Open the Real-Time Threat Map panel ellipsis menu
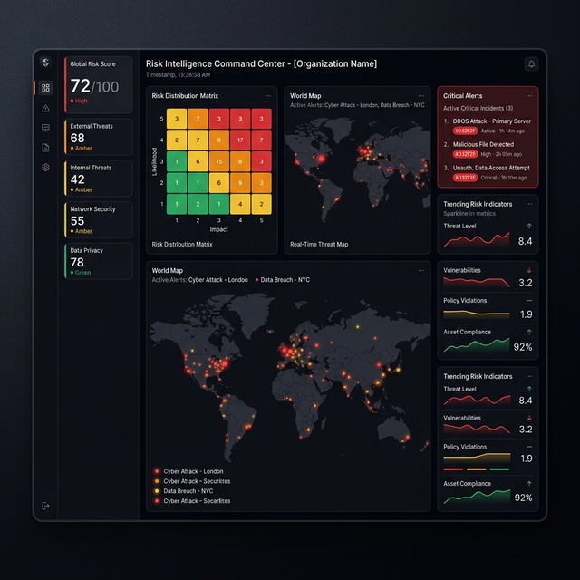This screenshot has height=580, width=580. (420, 96)
